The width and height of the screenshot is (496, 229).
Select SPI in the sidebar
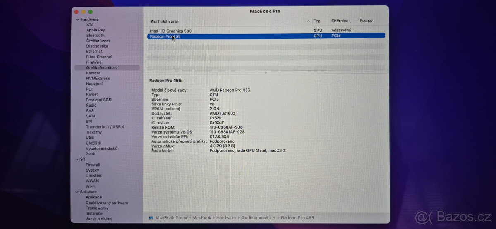[89, 122]
